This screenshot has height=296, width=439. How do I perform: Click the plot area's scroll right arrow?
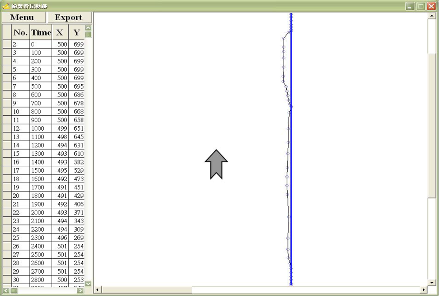424,290
